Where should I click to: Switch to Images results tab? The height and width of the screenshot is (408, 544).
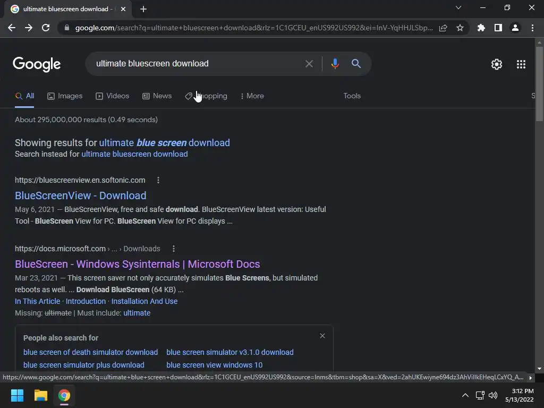point(65,96)
